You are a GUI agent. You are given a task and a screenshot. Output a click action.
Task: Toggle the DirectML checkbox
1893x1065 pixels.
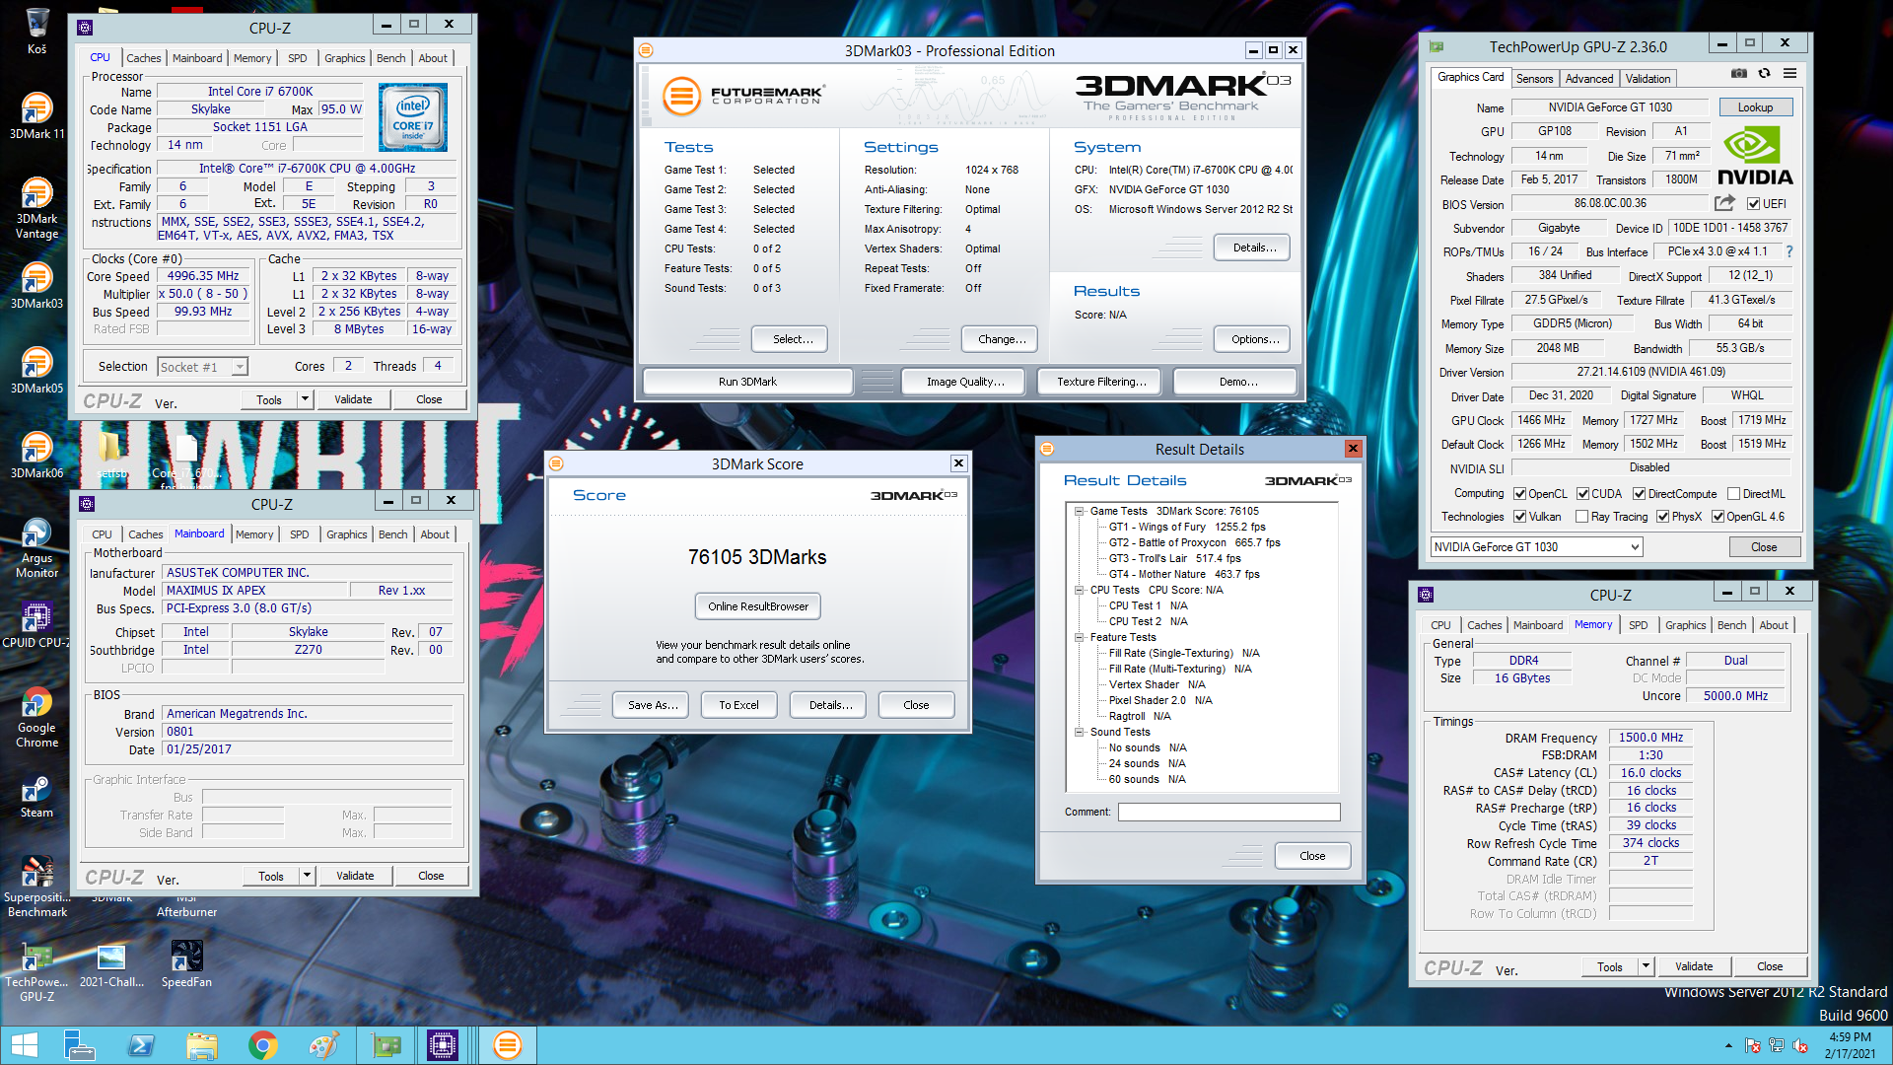(1733, 494)
